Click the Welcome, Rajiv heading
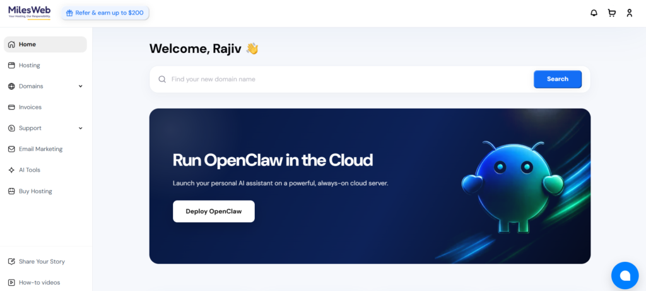 click(204, 49)
